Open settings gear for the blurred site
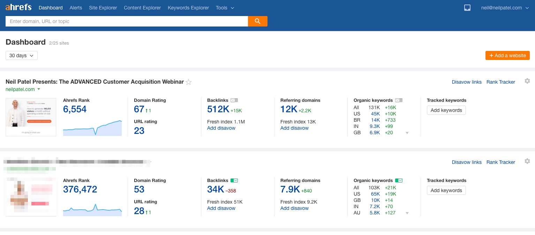The image size is (535, 235). click(x=527, y=161)
